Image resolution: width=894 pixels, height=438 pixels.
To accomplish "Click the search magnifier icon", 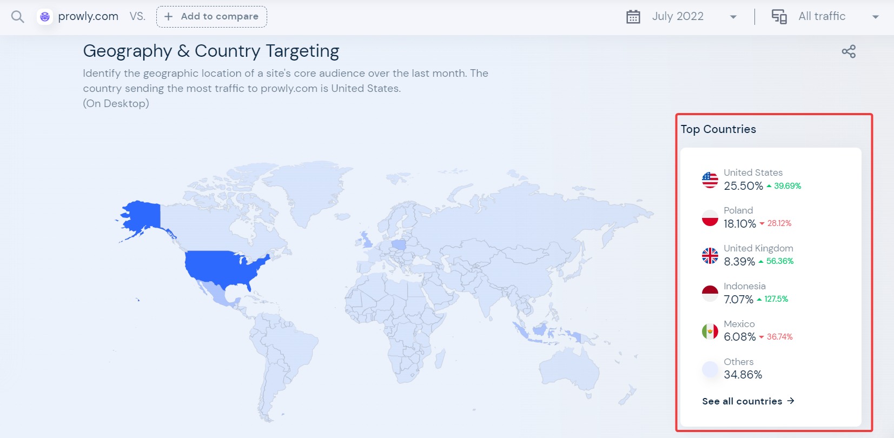I will 17,17.
